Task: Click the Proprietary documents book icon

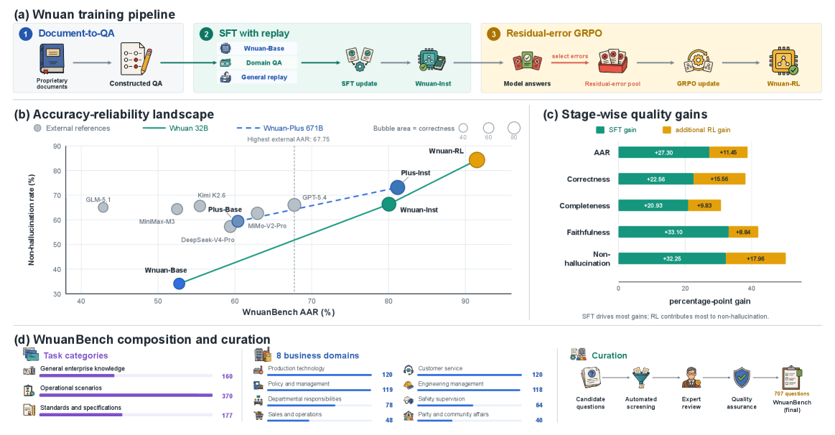Action: (x=52, y=59)
